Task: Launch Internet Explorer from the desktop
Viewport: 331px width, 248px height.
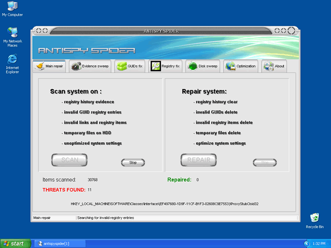Action: 12,59
